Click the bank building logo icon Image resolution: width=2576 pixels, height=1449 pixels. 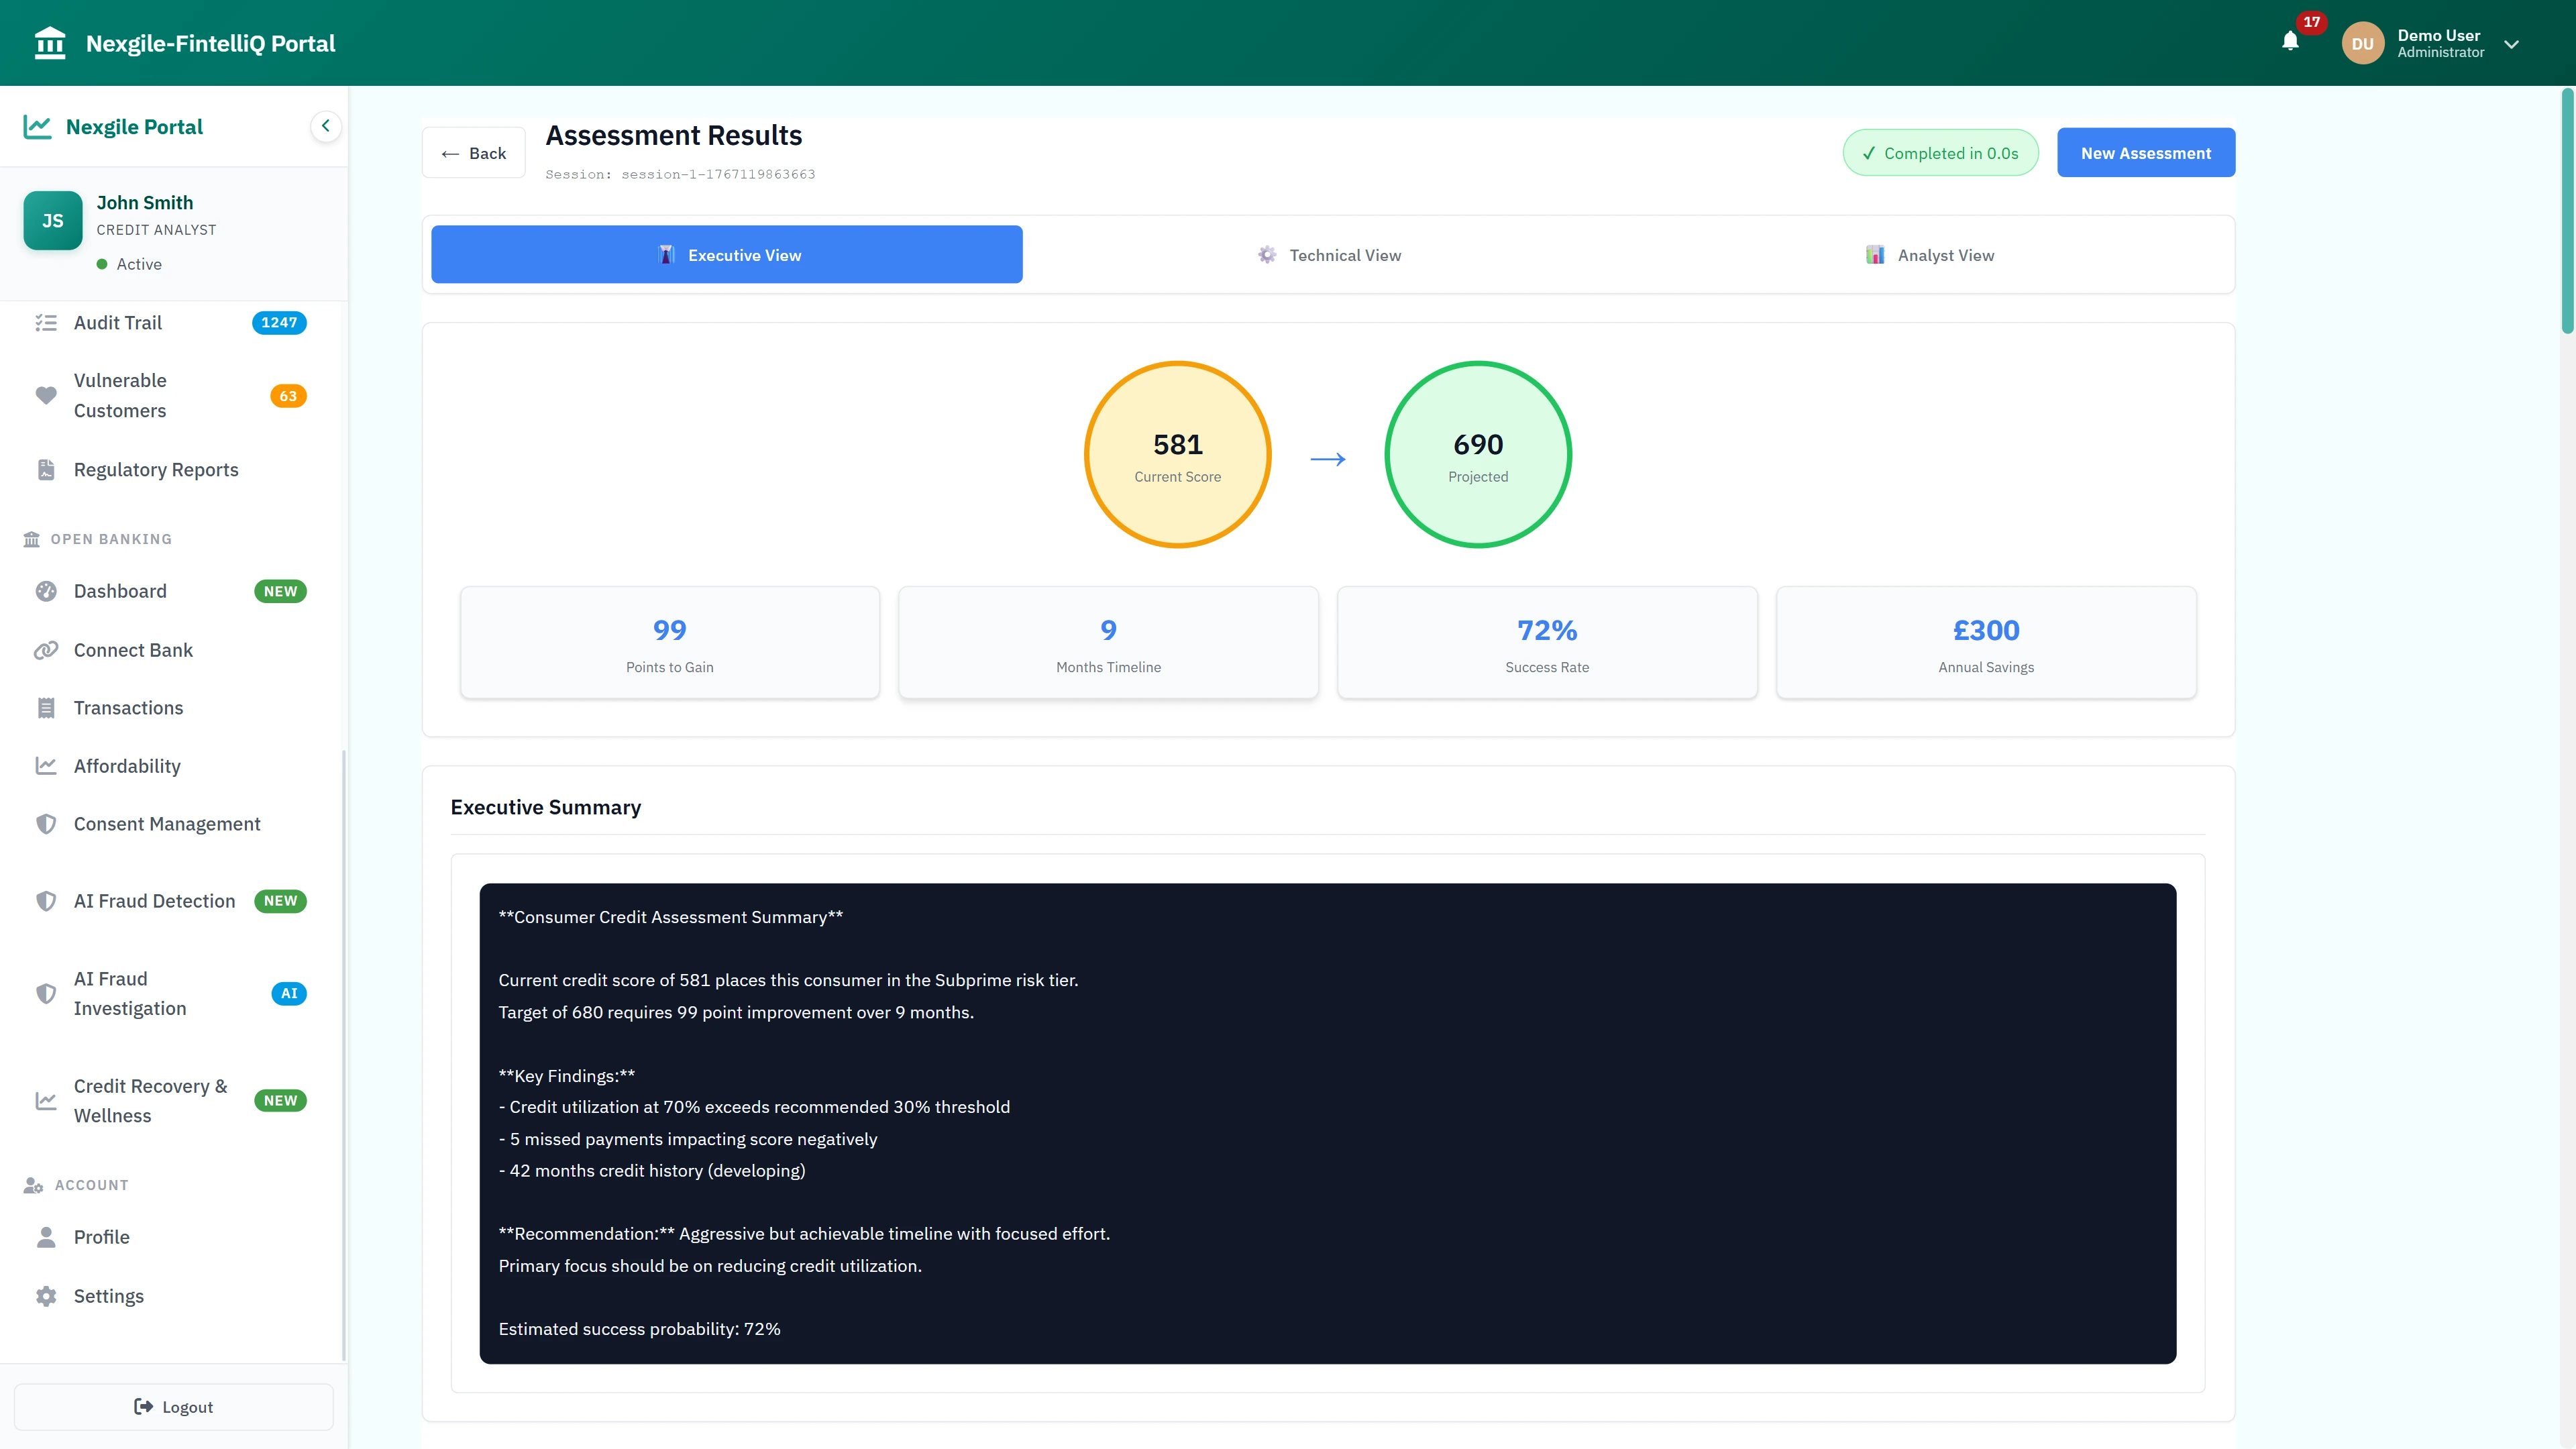(x=49, y=43)
